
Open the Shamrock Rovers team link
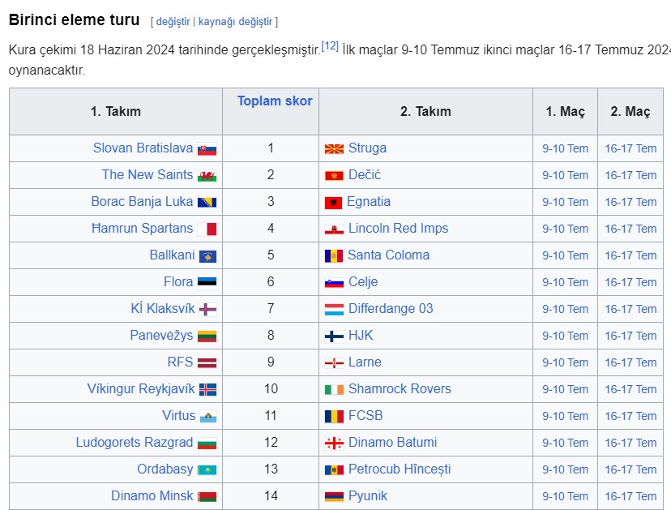point(400,389)
